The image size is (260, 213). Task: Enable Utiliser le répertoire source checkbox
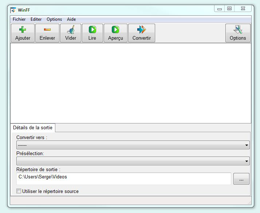(x=19, y=191)
